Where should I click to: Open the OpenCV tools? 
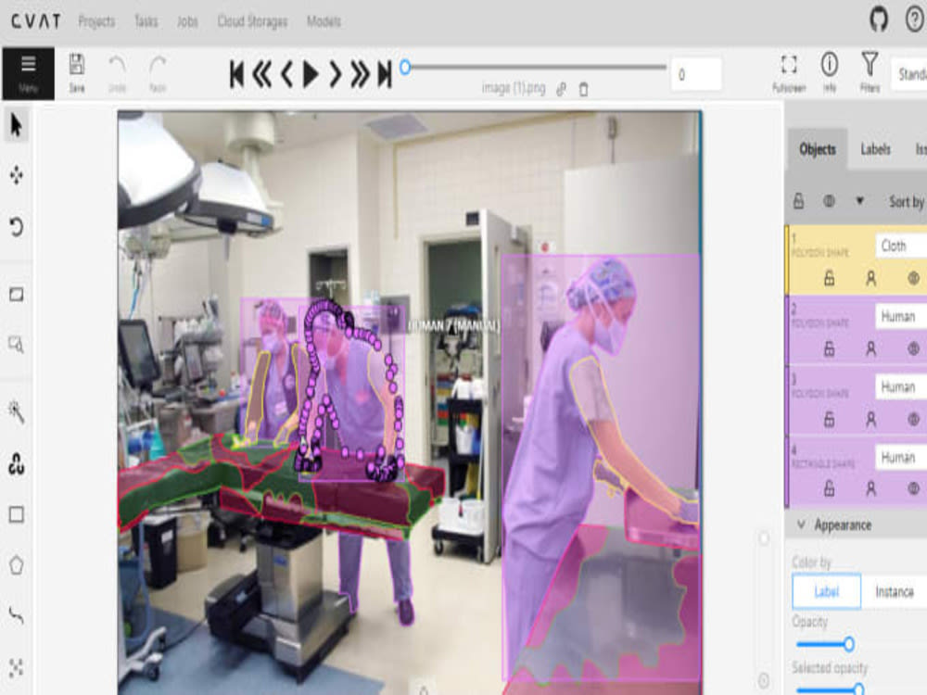(x=17, y=464)
